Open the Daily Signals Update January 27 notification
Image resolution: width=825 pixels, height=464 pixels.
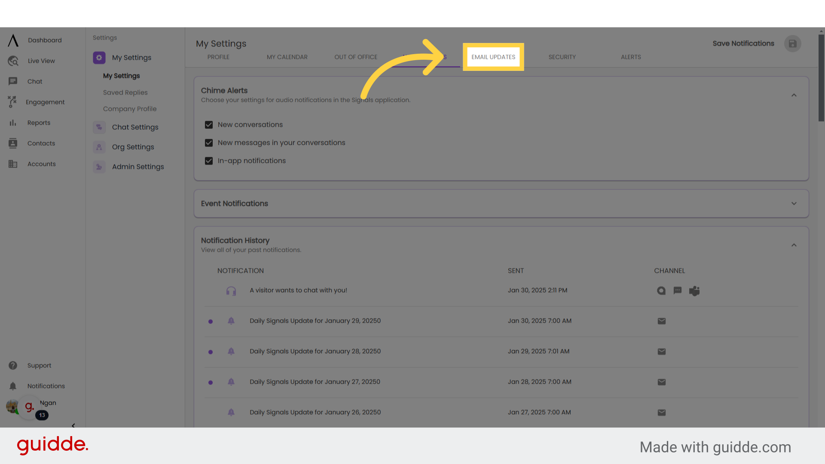(x=315, y=382)
